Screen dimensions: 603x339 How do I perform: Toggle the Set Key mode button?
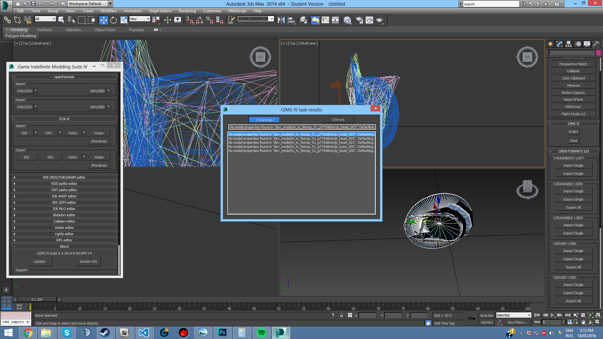[x=486, y=322]
